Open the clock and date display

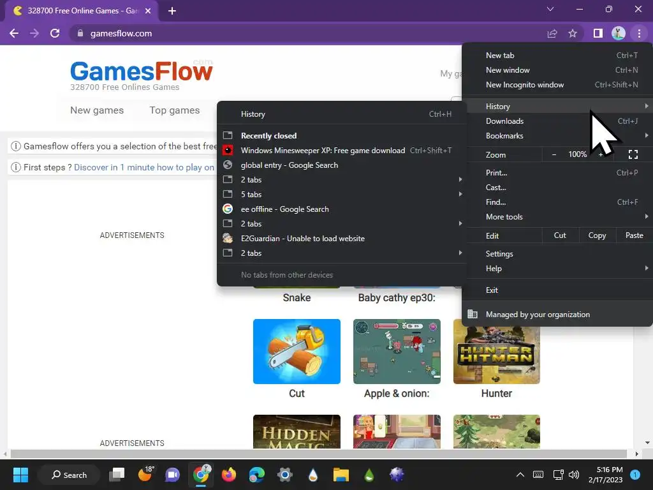pos(606,475)
